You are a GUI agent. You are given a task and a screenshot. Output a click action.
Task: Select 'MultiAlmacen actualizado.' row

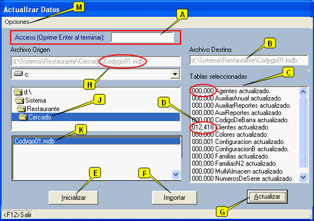coord(244,171)
